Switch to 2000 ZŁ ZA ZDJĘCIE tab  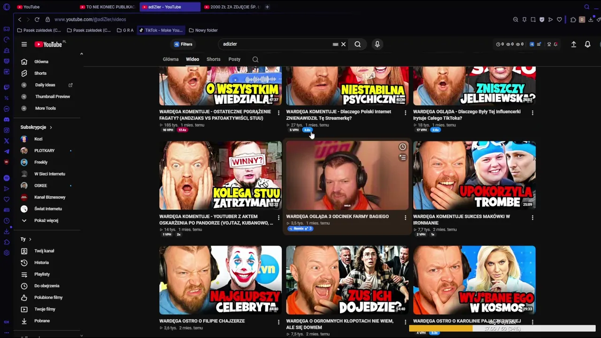pos(232,7)
